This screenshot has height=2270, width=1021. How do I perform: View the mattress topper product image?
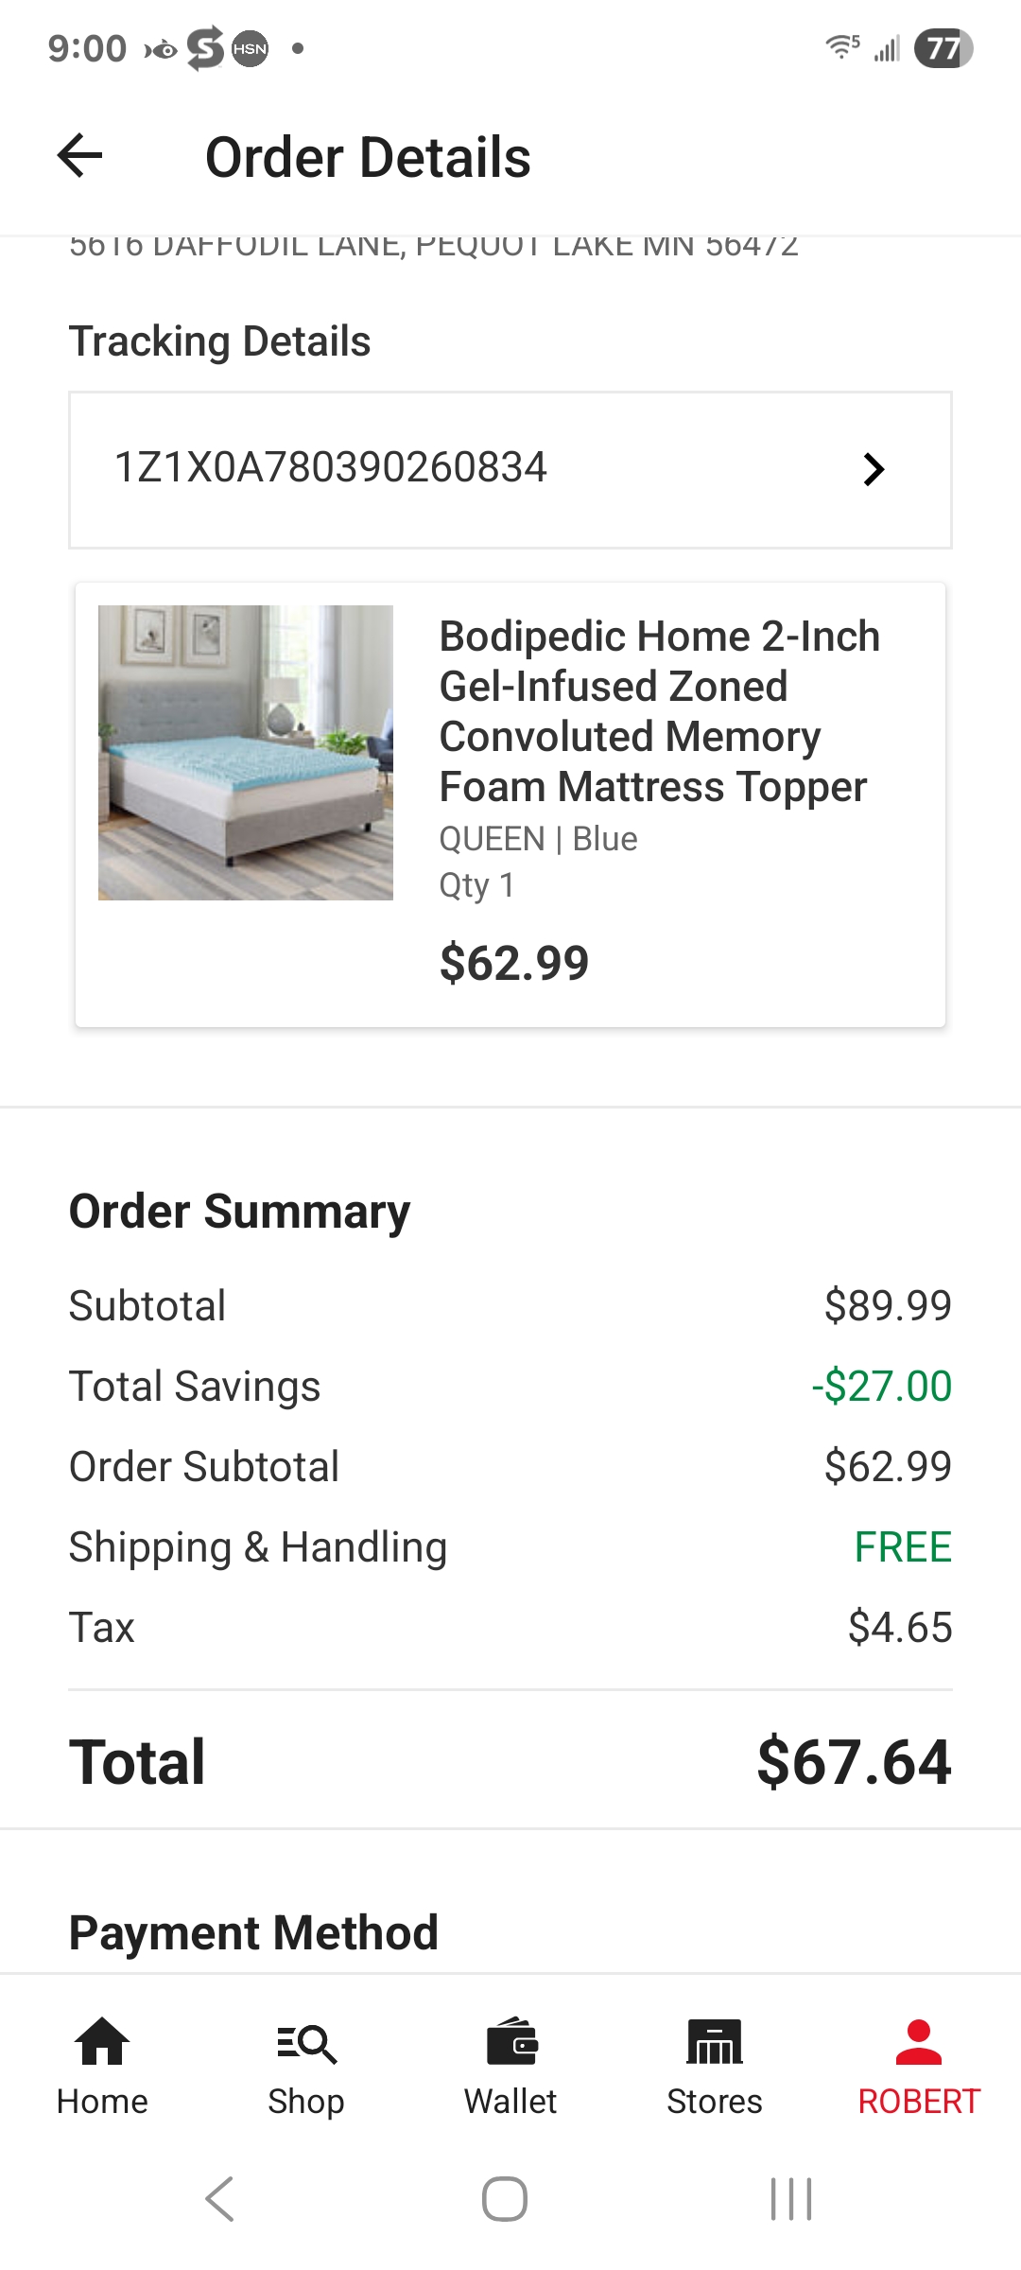click(246, 753)
